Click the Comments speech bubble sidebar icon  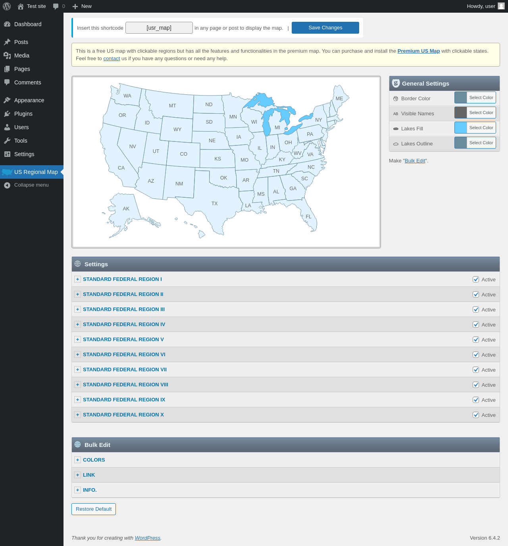7,82
